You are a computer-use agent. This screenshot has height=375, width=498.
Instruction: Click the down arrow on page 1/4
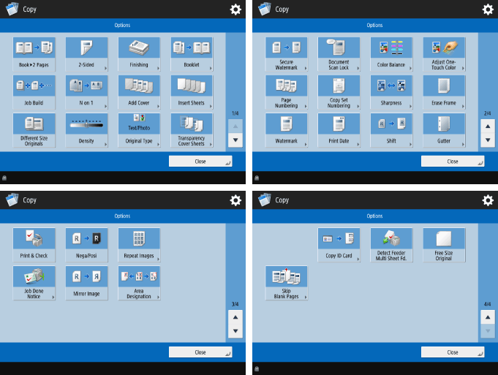(235, 140)
